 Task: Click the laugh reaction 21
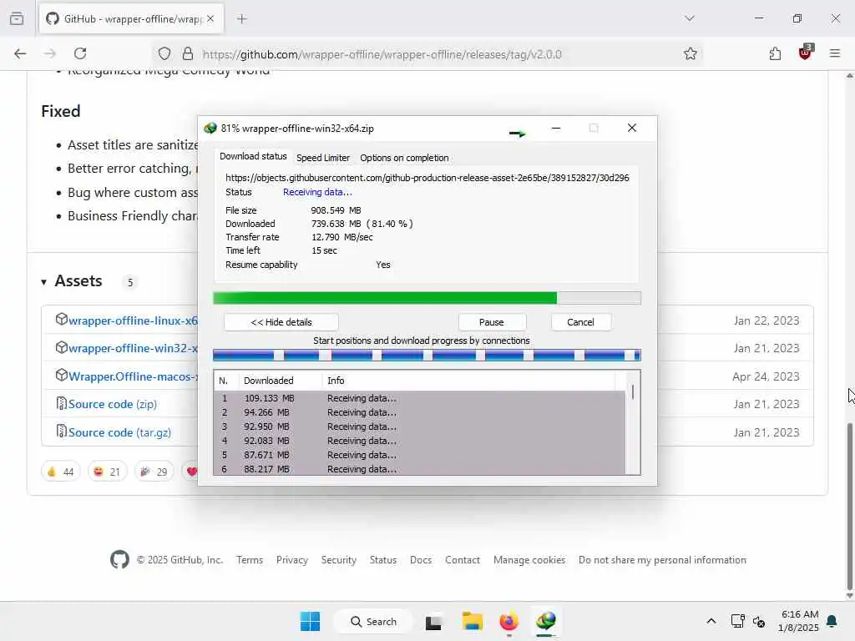(107, 472)
